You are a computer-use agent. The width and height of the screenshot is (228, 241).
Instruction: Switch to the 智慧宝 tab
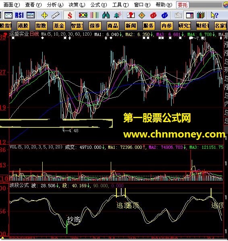point(77,25)
